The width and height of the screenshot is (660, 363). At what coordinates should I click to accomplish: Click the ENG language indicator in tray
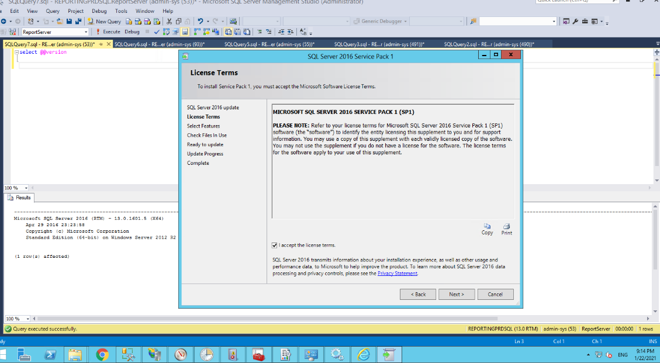point(623,355)
